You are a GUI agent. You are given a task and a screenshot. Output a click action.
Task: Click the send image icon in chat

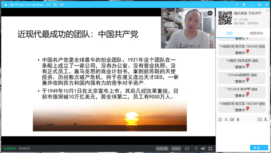[x=232, y=119]
